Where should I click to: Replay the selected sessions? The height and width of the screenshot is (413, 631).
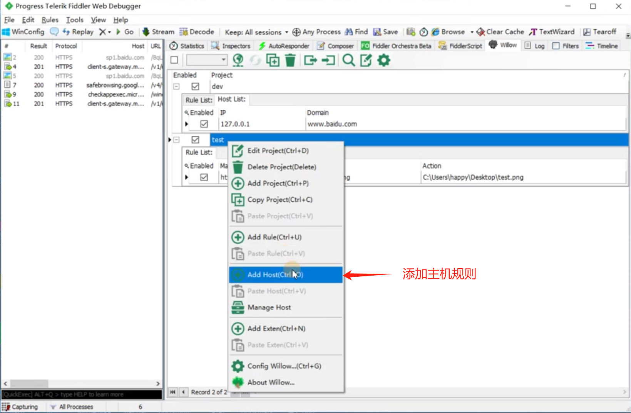click(x=78, y=32)
